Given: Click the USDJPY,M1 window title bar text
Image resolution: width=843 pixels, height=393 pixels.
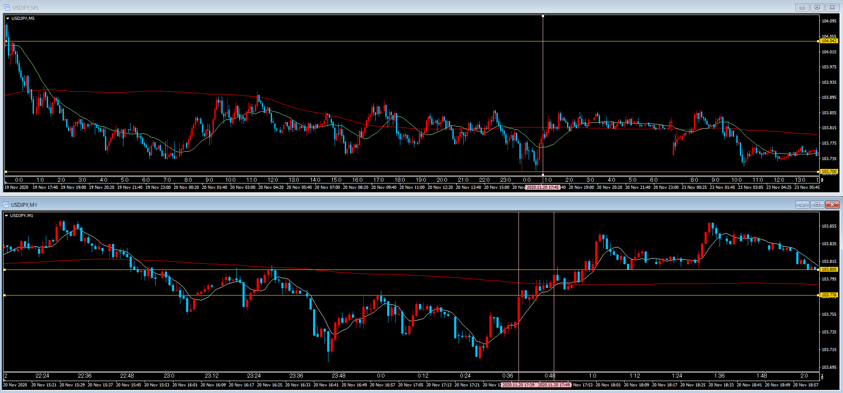Looking at the screenshot, I should pos(24,205).
